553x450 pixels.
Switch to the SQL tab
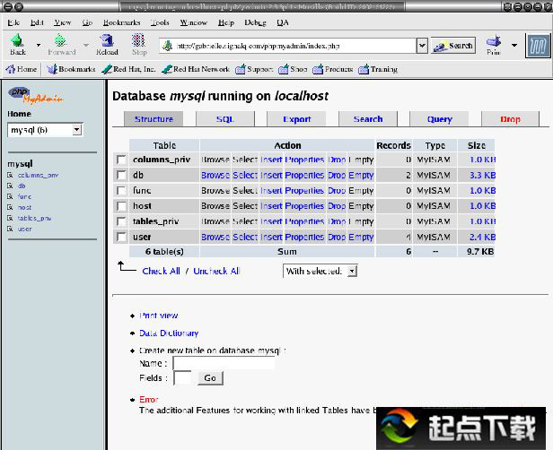(x=225, y=119)
